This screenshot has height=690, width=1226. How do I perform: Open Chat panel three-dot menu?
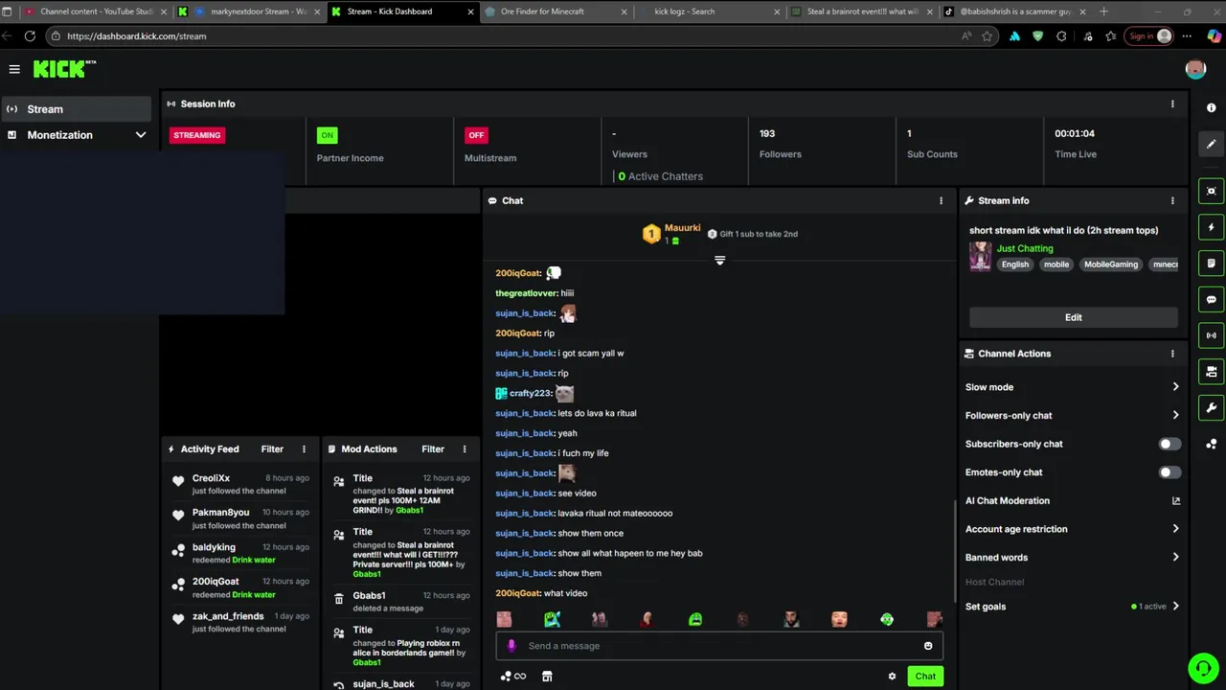point(941,200)
